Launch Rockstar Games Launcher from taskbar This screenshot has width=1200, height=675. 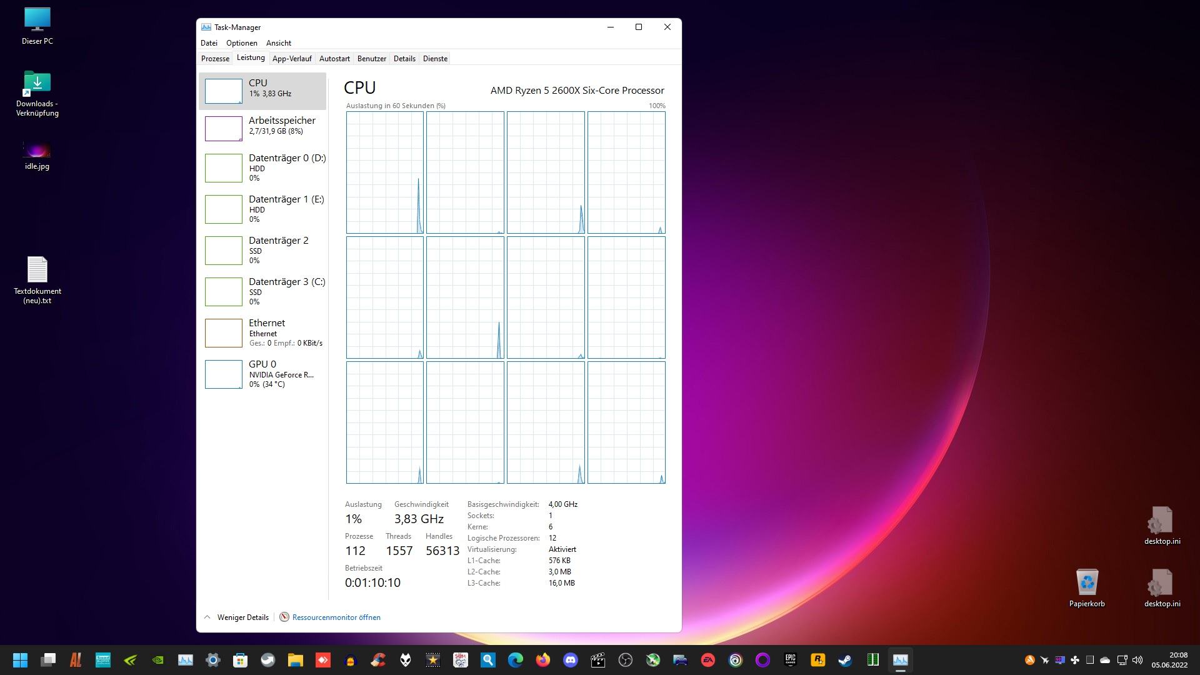pos(818,660)
